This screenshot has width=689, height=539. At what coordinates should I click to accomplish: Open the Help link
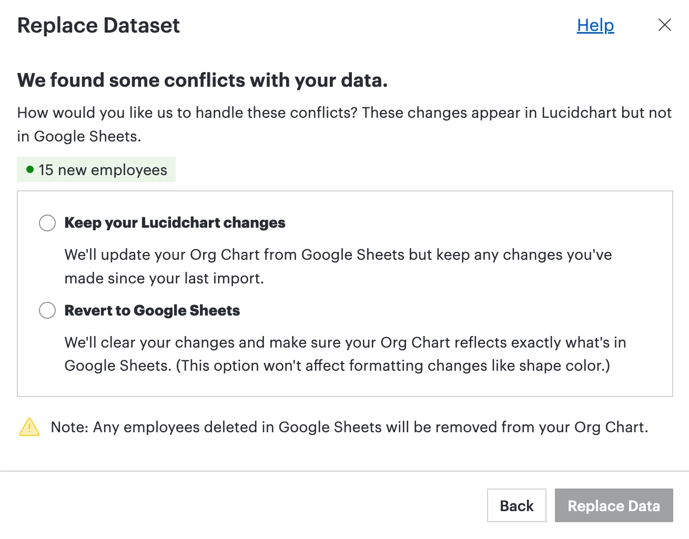tap(595, 25)
